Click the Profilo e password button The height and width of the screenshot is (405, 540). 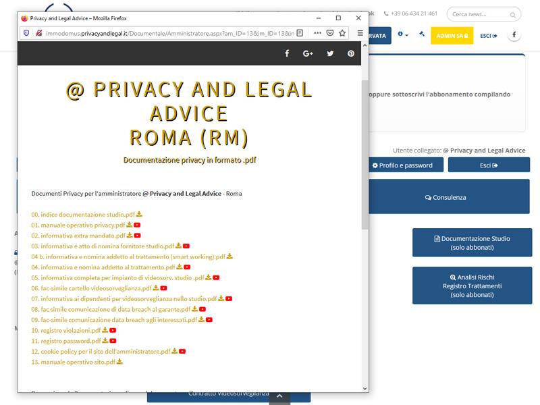point(406,165)
